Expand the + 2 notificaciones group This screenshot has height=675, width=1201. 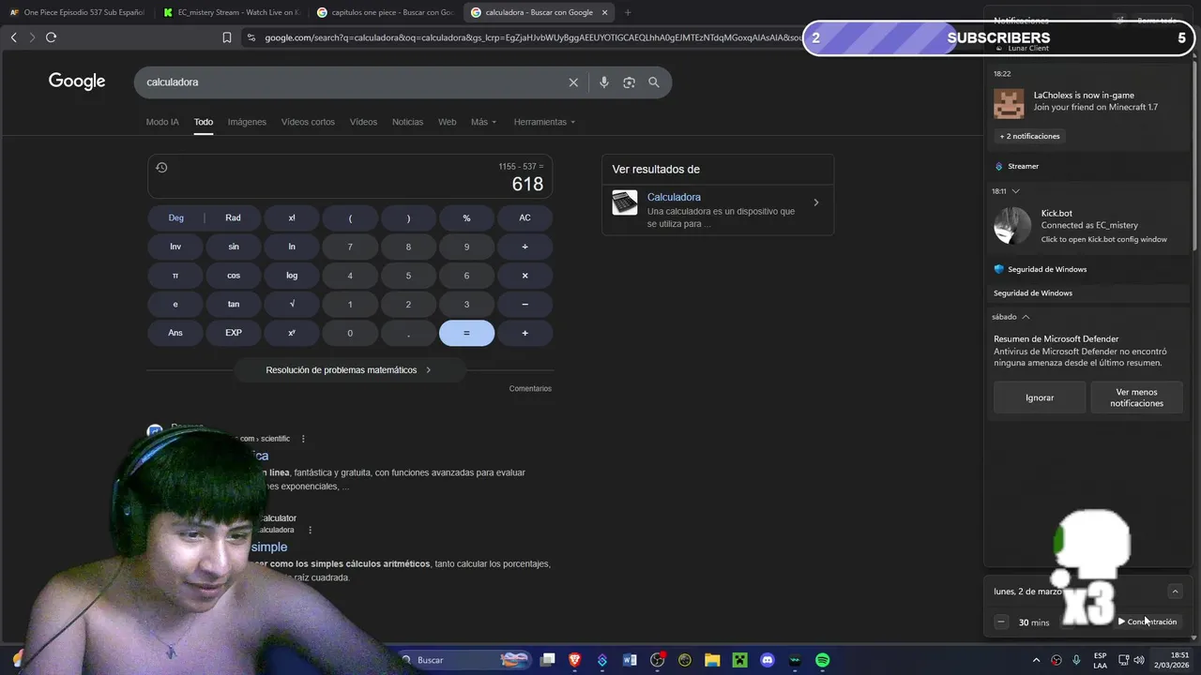click(x=1030, y=136)
